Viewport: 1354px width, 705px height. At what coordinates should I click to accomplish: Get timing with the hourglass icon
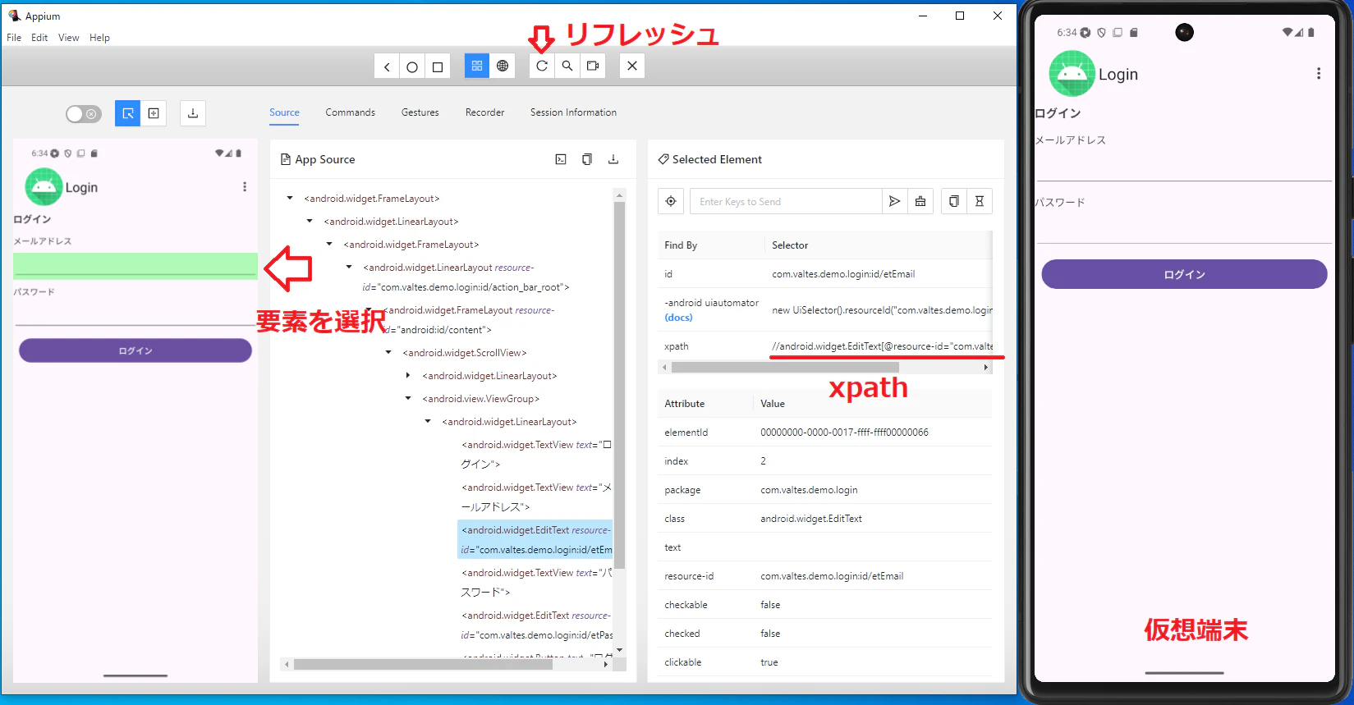[980, 201]
